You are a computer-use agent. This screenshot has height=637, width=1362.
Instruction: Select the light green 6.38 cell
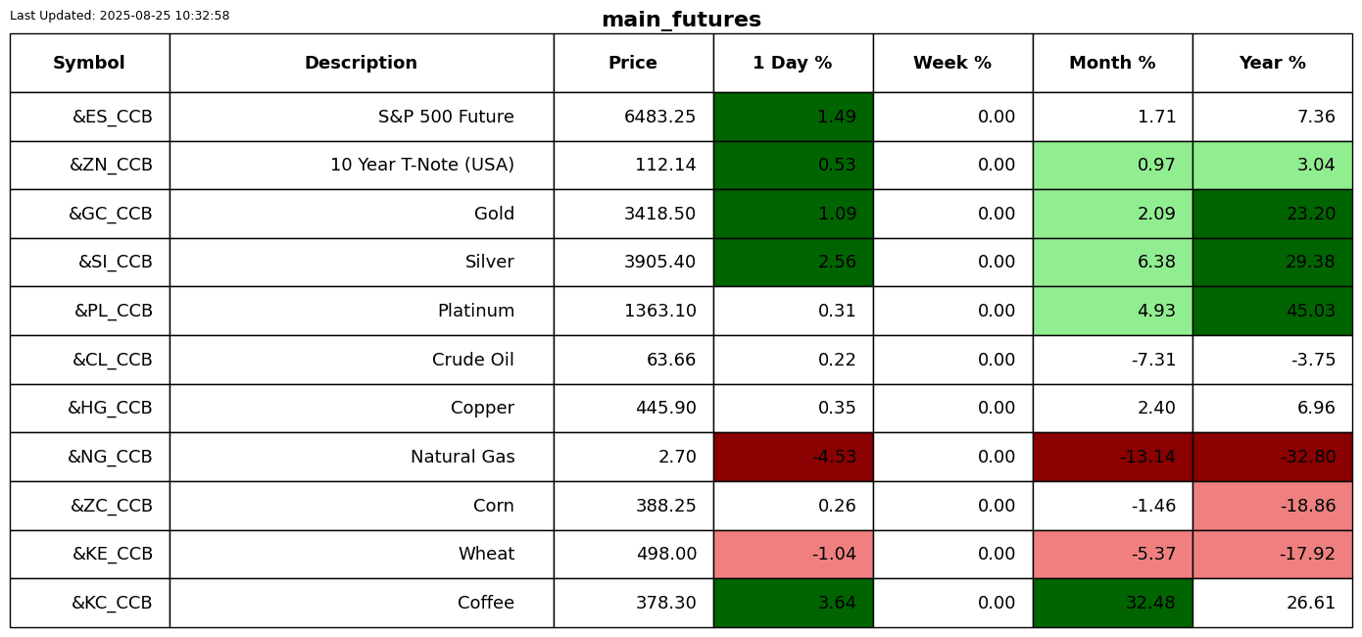coord(1113,263)
